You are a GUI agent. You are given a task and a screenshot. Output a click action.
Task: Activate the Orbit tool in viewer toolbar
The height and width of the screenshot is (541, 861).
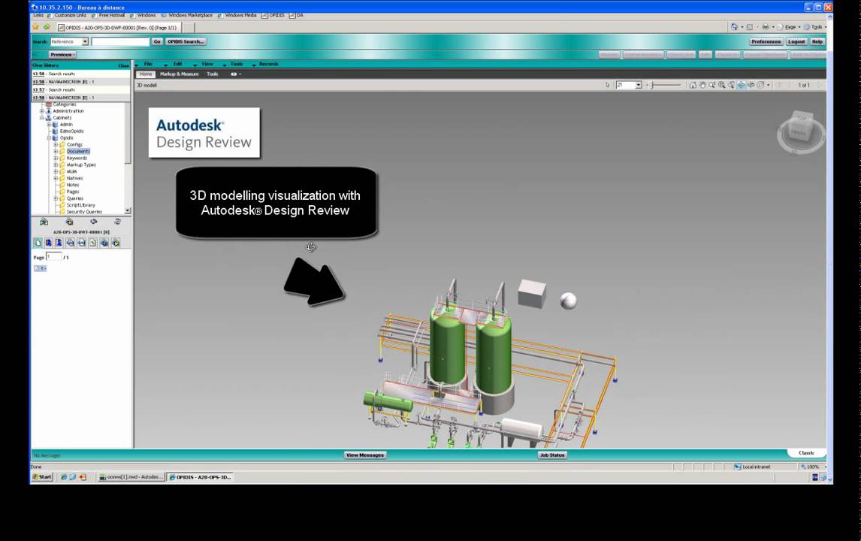(742, 85)
